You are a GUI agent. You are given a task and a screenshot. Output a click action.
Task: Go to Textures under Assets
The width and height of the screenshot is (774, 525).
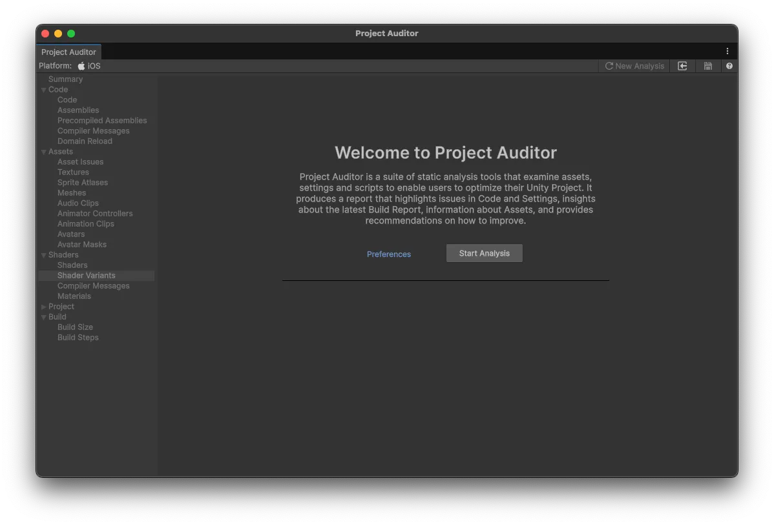pos(73,172)
